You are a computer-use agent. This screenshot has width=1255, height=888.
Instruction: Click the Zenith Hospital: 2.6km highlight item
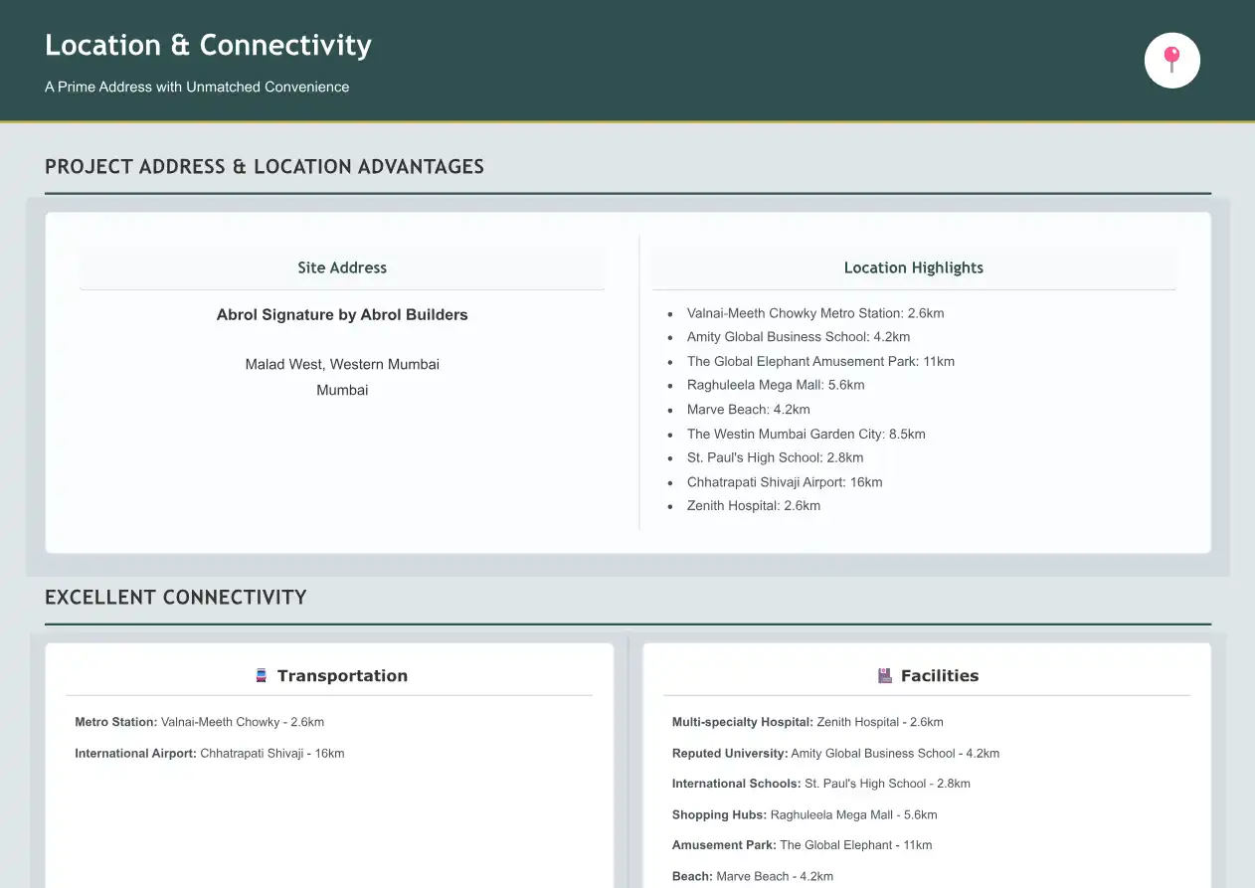point(753,506)
